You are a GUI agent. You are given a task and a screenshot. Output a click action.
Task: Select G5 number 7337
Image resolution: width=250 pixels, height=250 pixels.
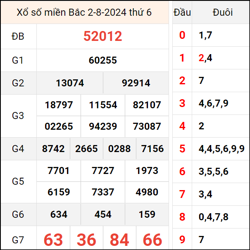103,192
